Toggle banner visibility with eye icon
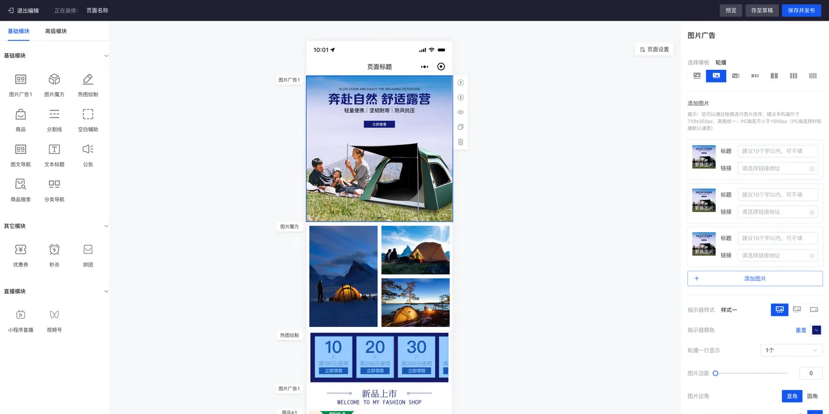 click(x=461, y=112)
